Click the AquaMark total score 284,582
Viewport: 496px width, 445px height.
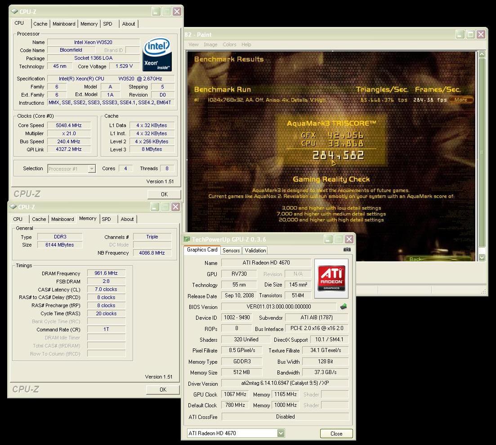point(338,155)
